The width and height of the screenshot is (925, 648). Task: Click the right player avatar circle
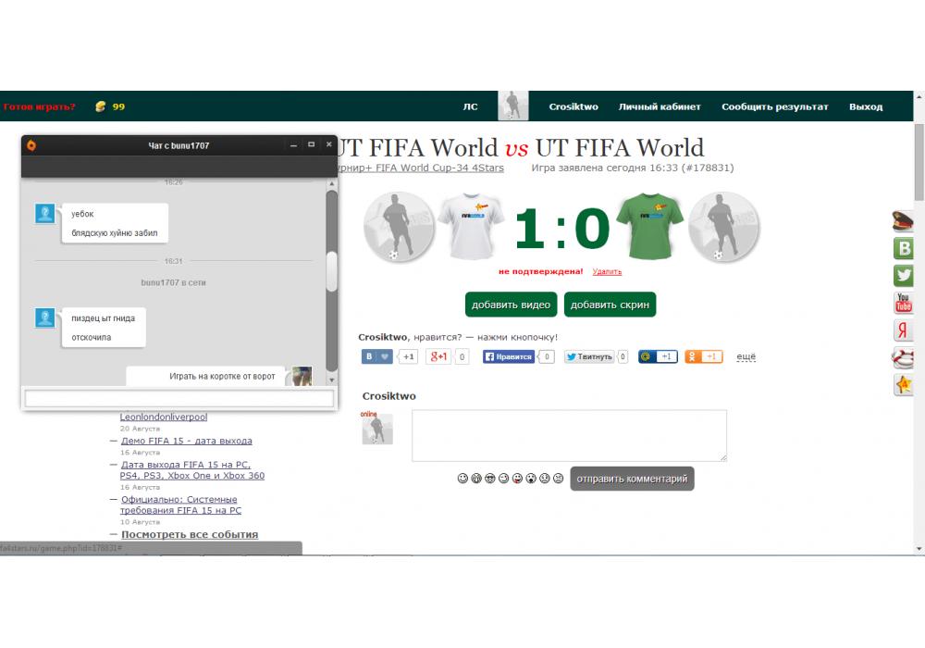pyautogui.click(x=724, y=227)
